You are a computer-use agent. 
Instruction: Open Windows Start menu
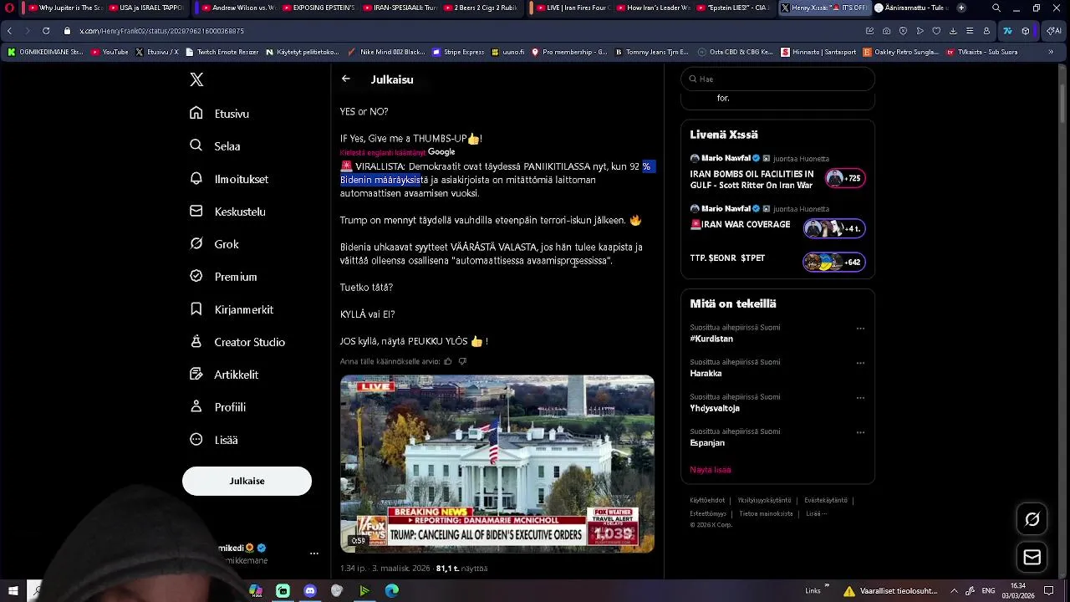point(13,591)
